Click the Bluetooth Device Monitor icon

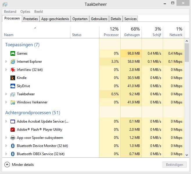point(13,146)
